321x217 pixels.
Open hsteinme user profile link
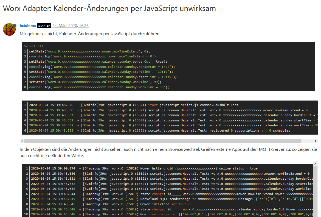[28, 26]
